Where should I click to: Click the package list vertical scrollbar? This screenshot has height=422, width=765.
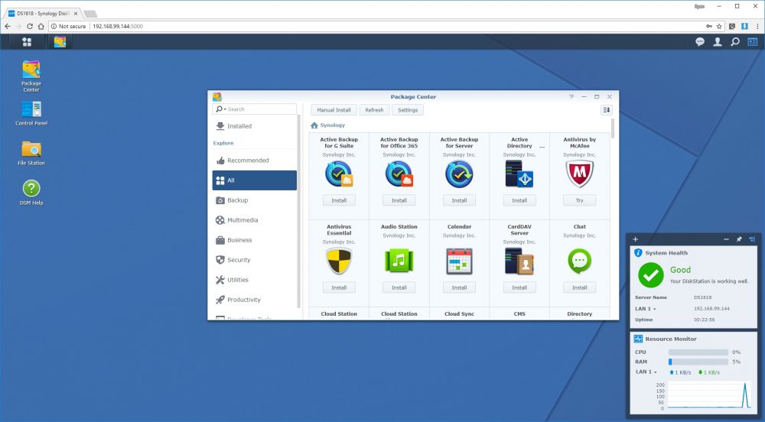(x=613, y=128)
